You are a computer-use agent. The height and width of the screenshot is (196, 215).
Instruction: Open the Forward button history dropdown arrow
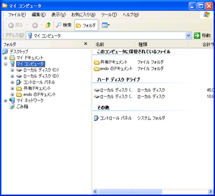(x=42, y=25)
